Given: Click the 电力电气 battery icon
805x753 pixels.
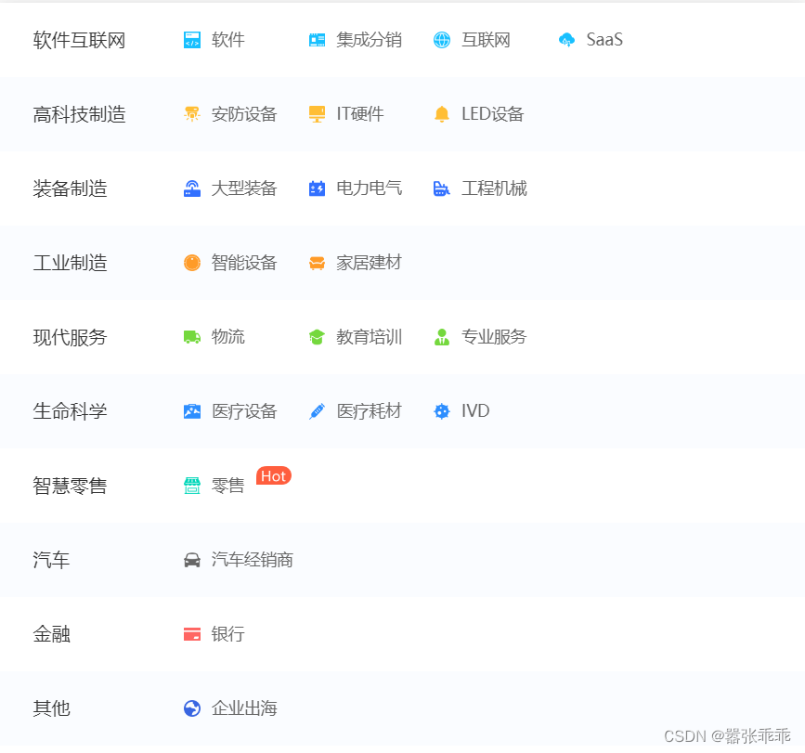Looking at the screenshot, I should point(317,188).
